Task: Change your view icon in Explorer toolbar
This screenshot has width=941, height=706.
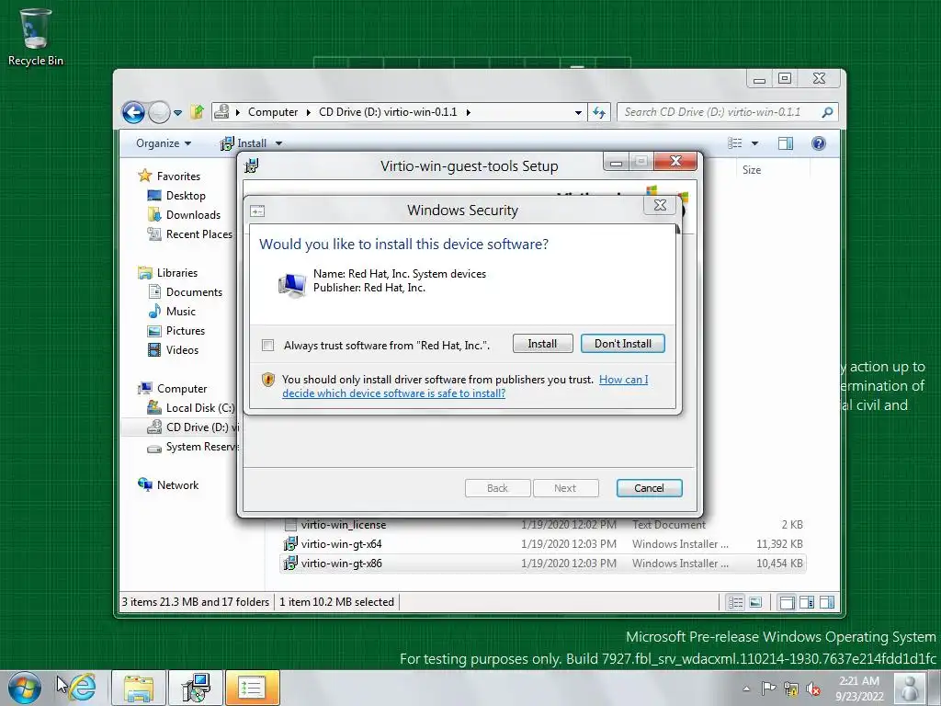Action: [735, 142]
